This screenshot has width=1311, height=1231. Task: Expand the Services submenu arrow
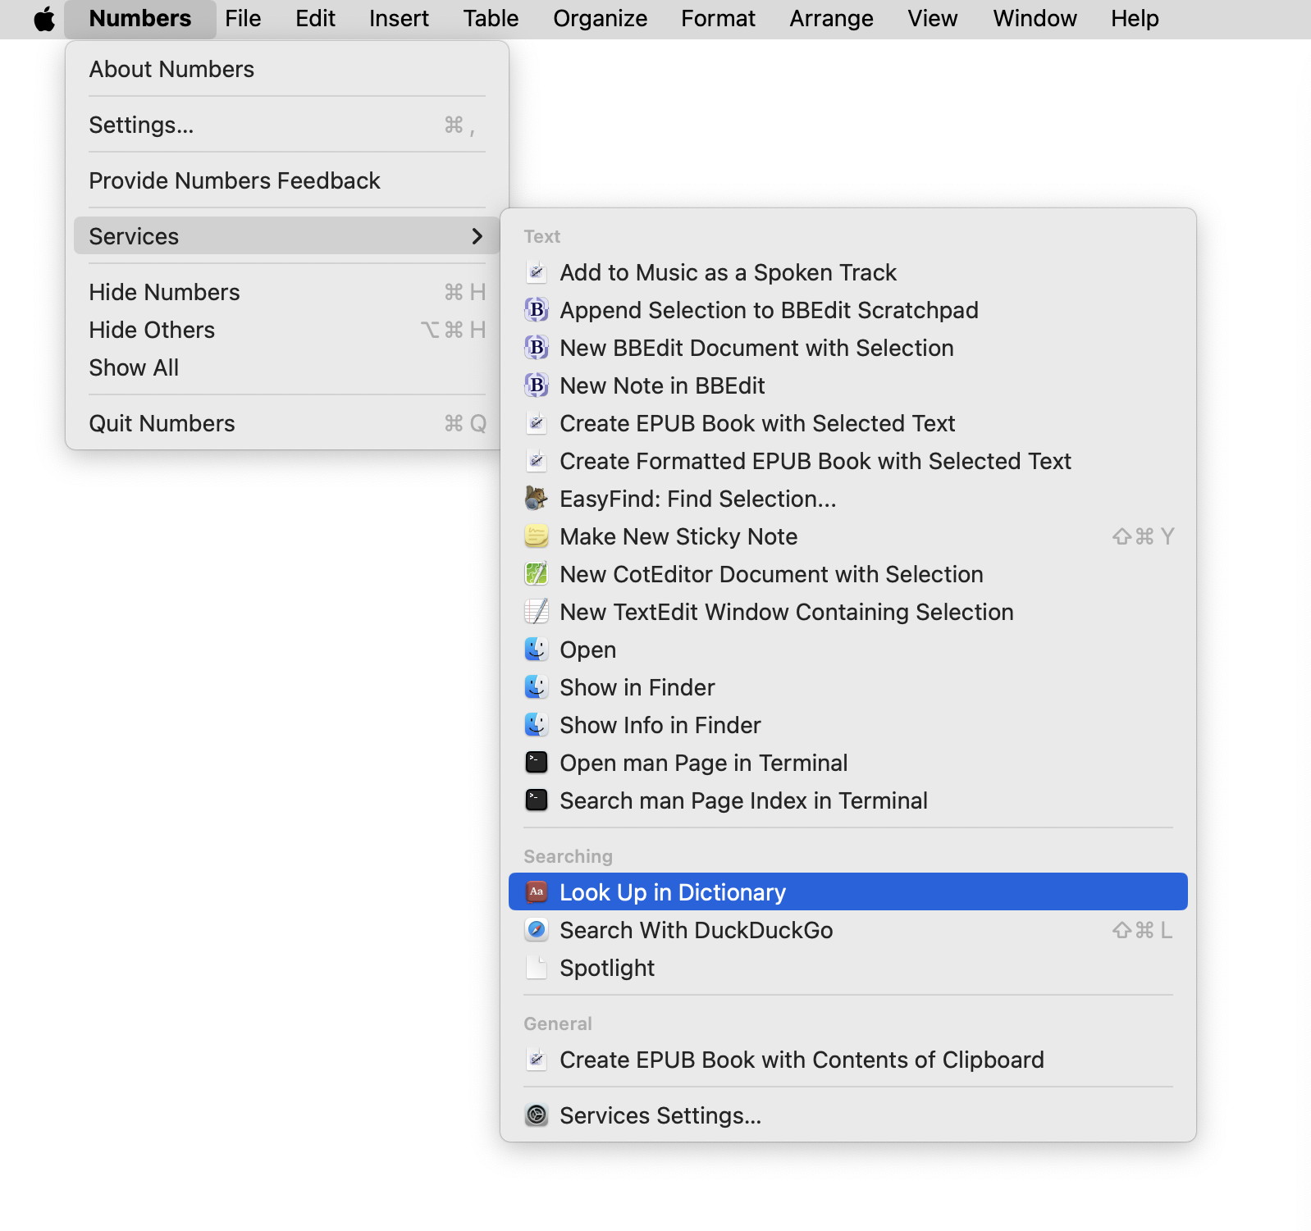[477, 236]
